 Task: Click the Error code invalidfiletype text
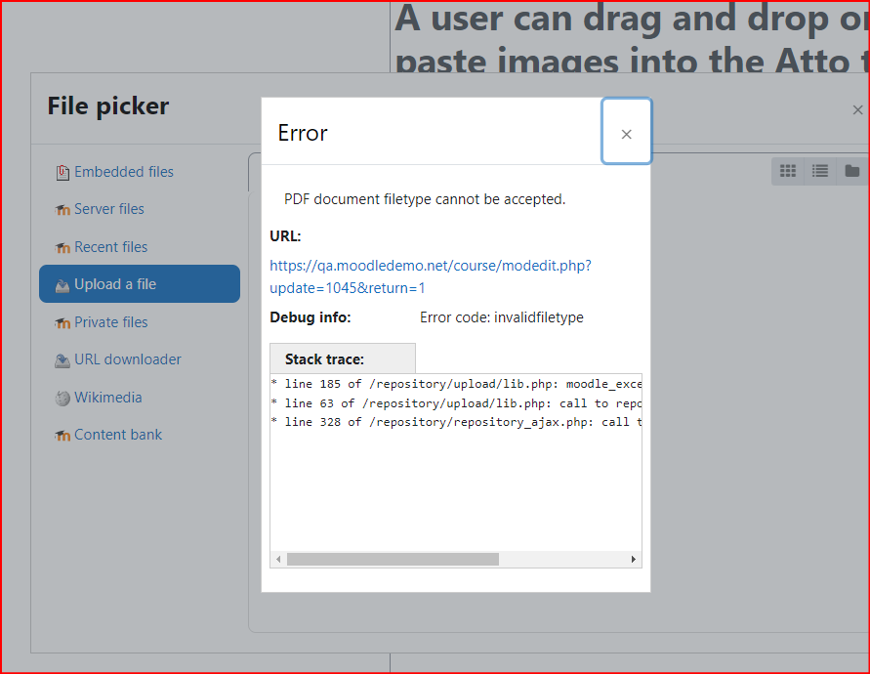point(502,317)
